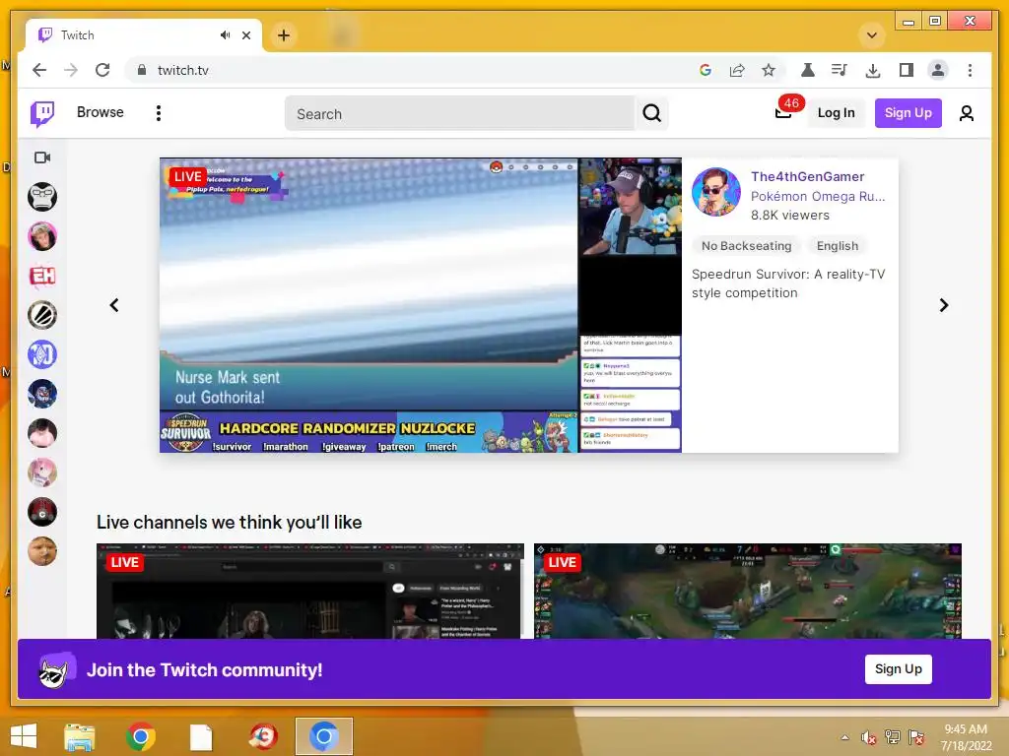Click the purple Sign Up button in header
The height and width of the screenshot is (756, 1009).
(908, 113)
